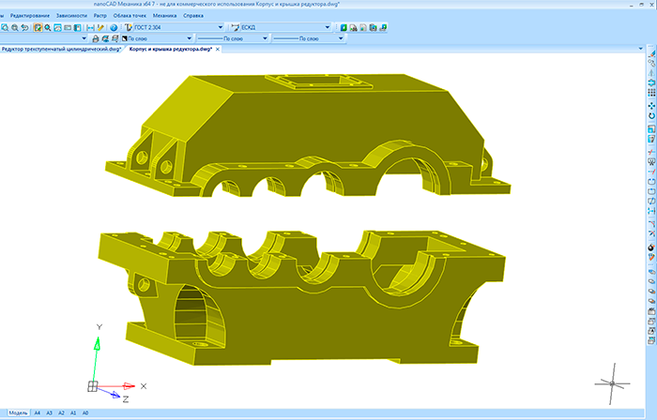Open the layer list dropdown arrow
Image resolution: width=657 pixels, height=420 pixels.
point(84,38)
